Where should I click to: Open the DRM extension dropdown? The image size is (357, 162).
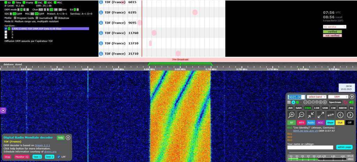click(338, 97)
